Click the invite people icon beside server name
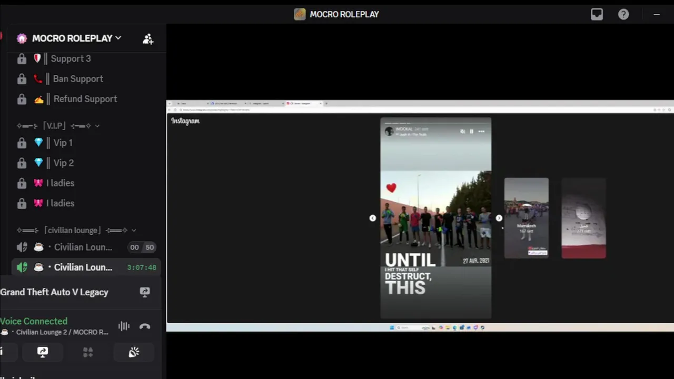Viewport: 674px width, 379px height. [x=148, y=38]
